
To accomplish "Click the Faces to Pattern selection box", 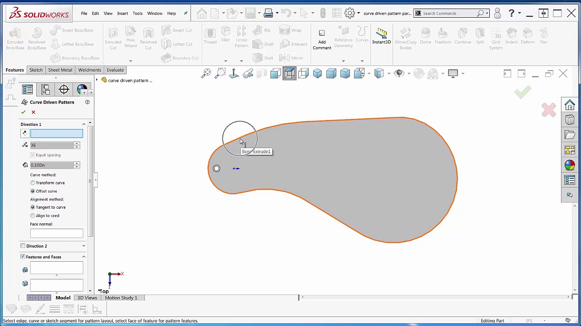I will click(57, 285).
